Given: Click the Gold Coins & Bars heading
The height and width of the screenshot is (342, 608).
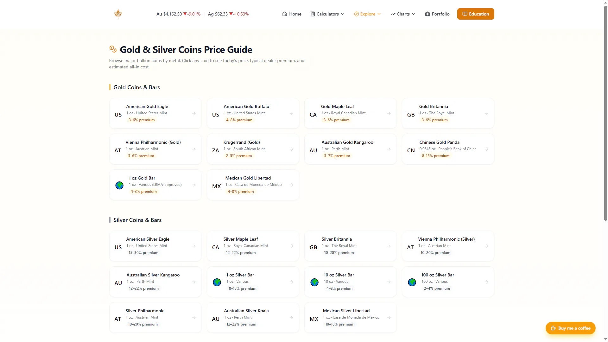Looking at the screenshot, I should [x=136, y=87].
